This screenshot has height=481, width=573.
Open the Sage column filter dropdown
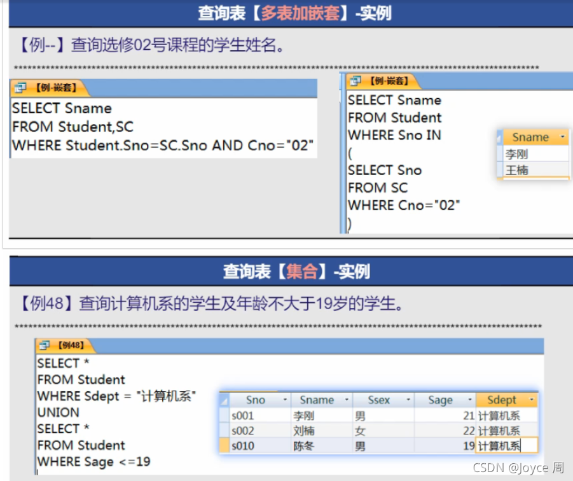470,400
